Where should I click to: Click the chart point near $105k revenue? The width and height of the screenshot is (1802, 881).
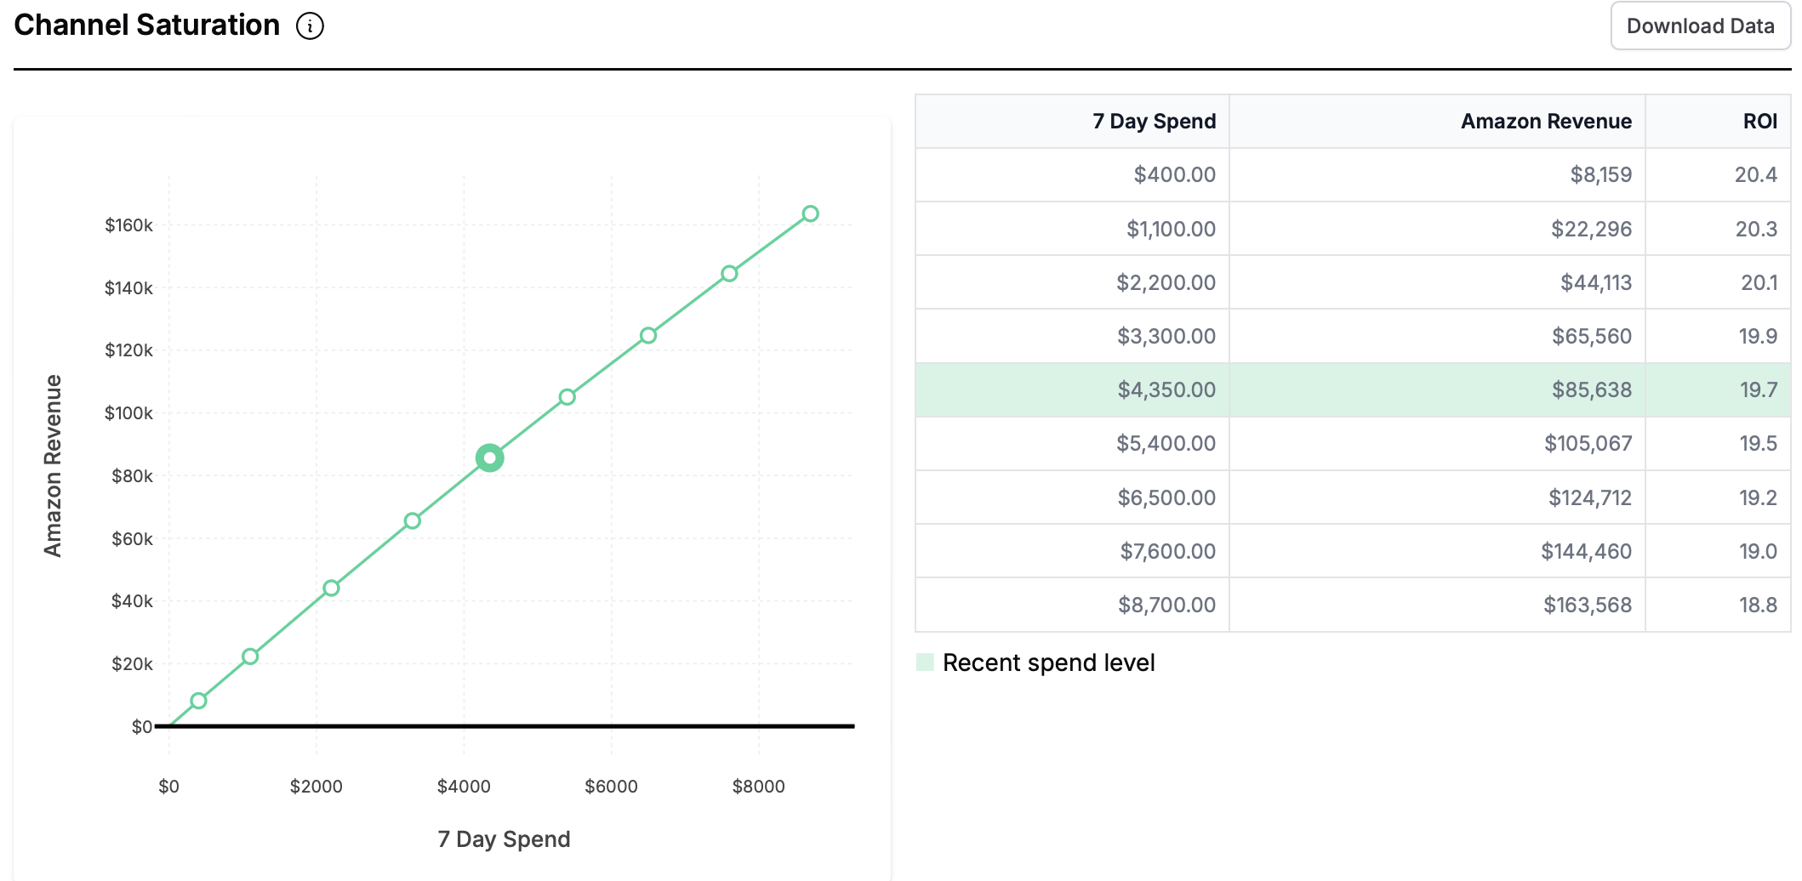click(567, 397)
